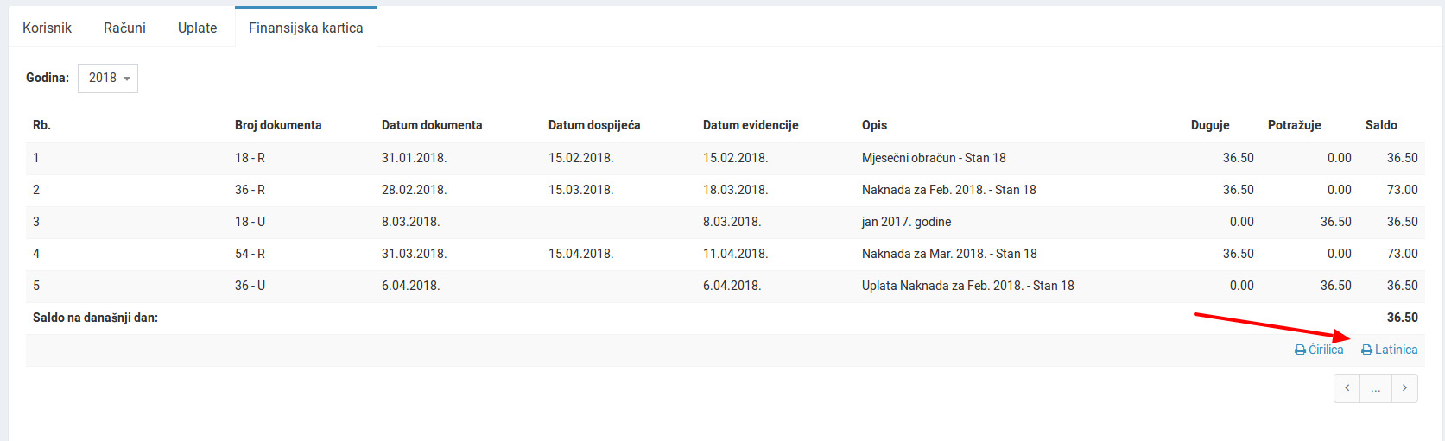
Task: Click the Potražuje column header
Action: [x=1294, y=125]
